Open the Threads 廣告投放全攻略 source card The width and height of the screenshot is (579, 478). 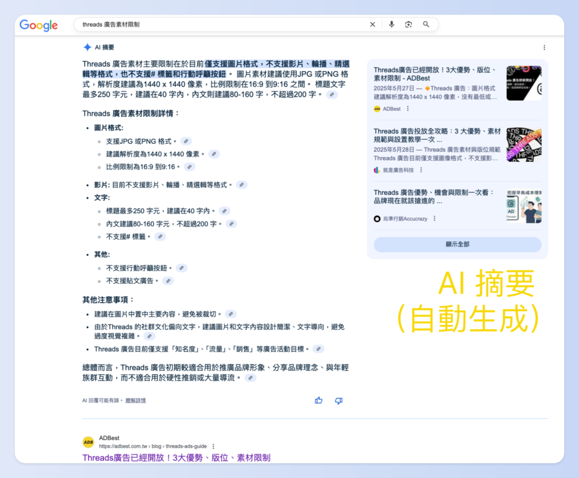pos(437,135)
